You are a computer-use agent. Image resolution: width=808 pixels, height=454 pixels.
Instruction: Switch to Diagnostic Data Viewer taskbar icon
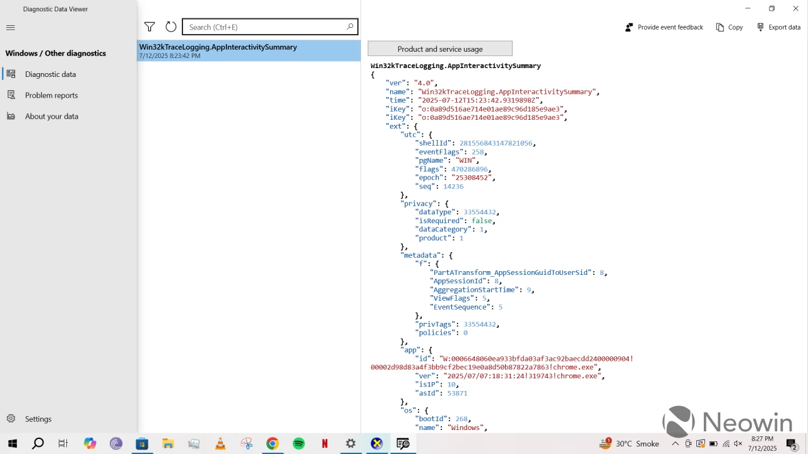pyautogui.click(x=403, y=443)
